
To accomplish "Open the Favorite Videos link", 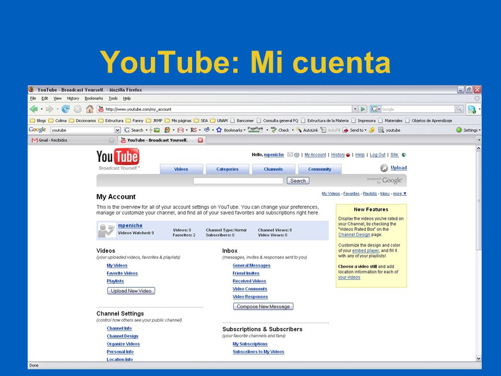I will pos(122,273).
